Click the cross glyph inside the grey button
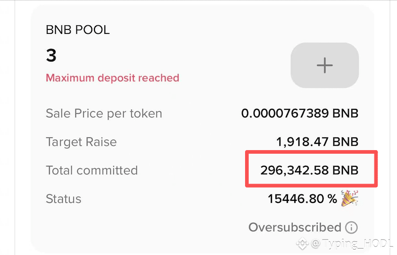Viewport: 397px width, 255px height. [x=325, y=66]
